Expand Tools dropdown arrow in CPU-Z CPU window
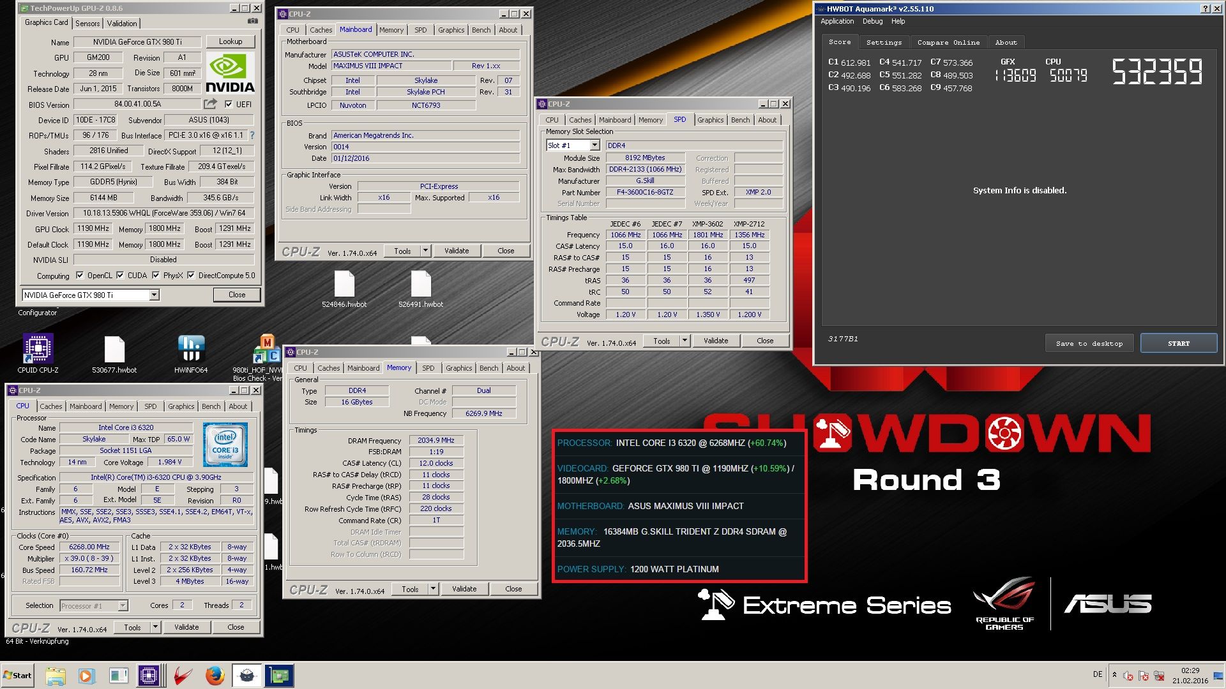This screenshot has width=1226, height=689. coord(155,627)
